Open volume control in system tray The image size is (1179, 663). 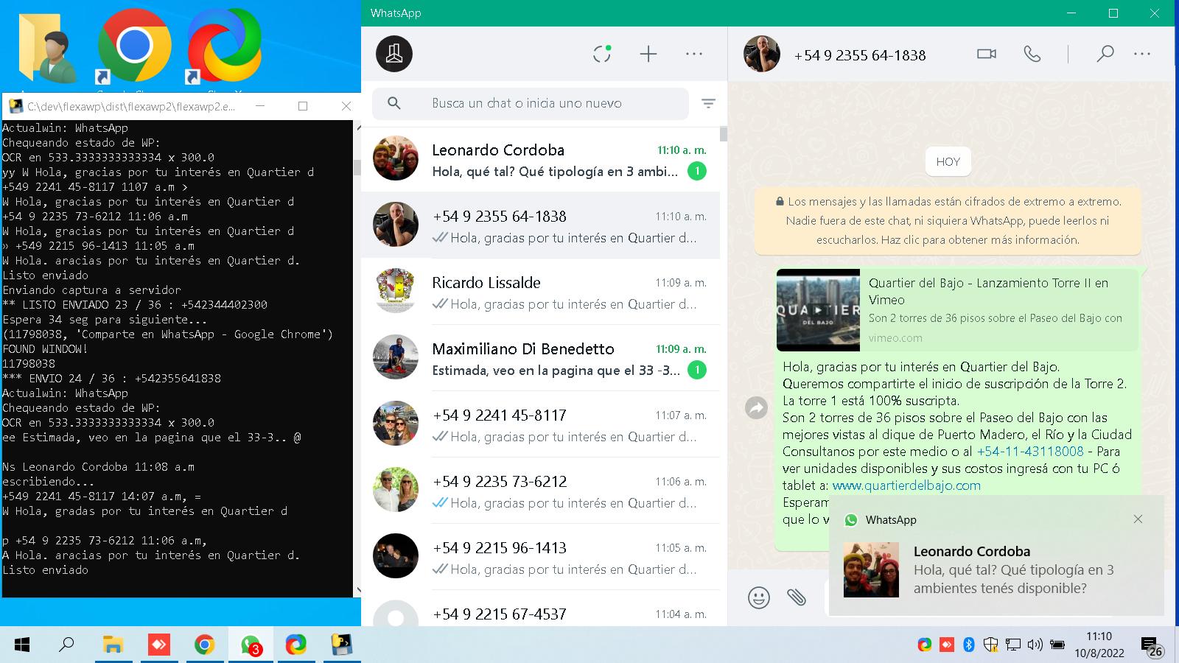[1035, 645]
